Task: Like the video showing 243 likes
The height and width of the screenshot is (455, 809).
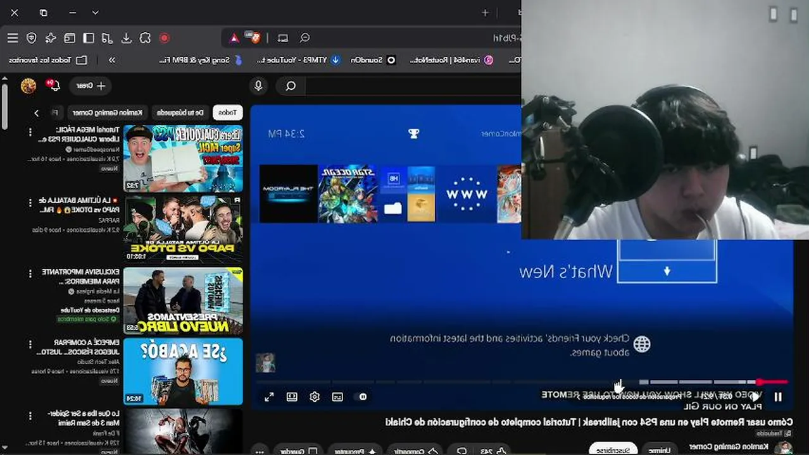Action: coord(494,451)
